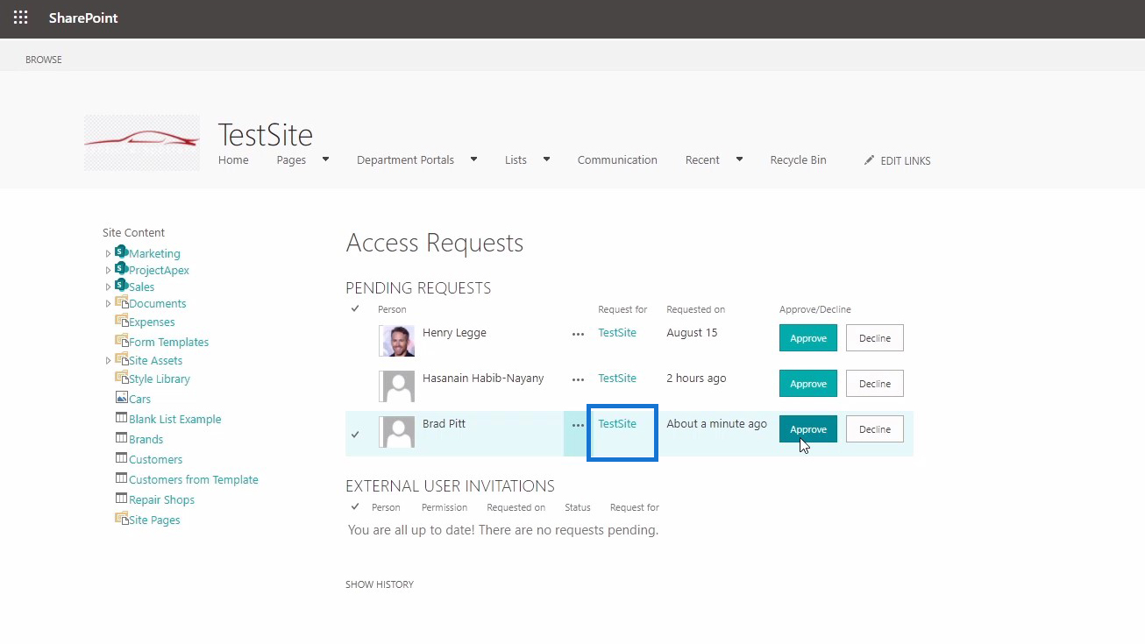
Task: Open TestSite link in Brad Pitt's row
Action: tap(617, 424)
